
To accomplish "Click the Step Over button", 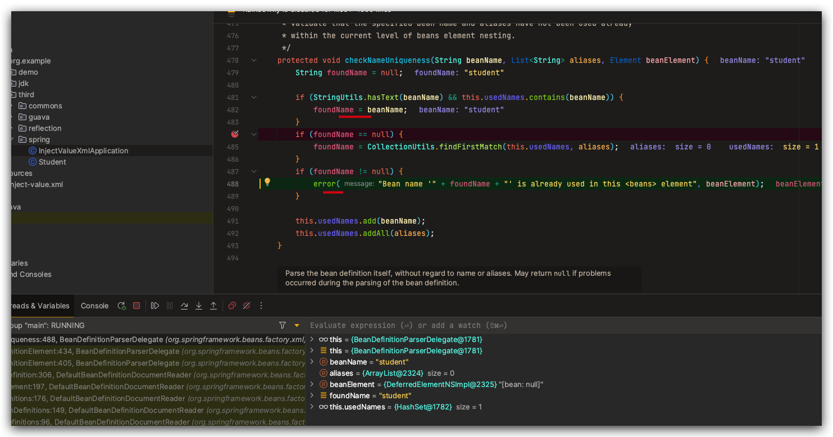I will [x=184, y=306].
